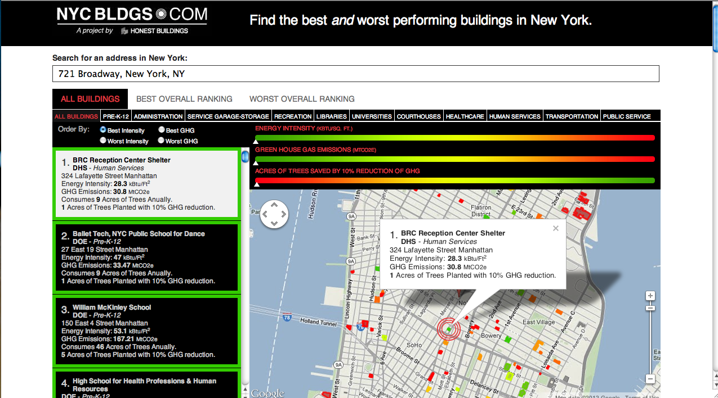The width and height of the screenshot is (718, 398).
Task: Click the Green House Gas Emissions bar
Action: 454,159
